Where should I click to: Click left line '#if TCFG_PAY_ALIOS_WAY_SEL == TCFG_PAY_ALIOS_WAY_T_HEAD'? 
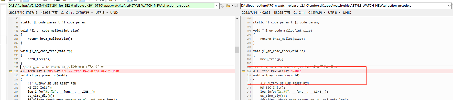click(70, 71)
